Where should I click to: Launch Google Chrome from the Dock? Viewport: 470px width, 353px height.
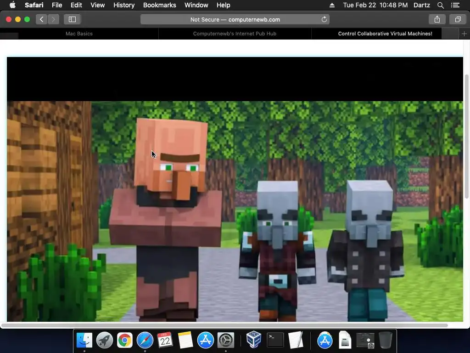click(x=125, y=340)
